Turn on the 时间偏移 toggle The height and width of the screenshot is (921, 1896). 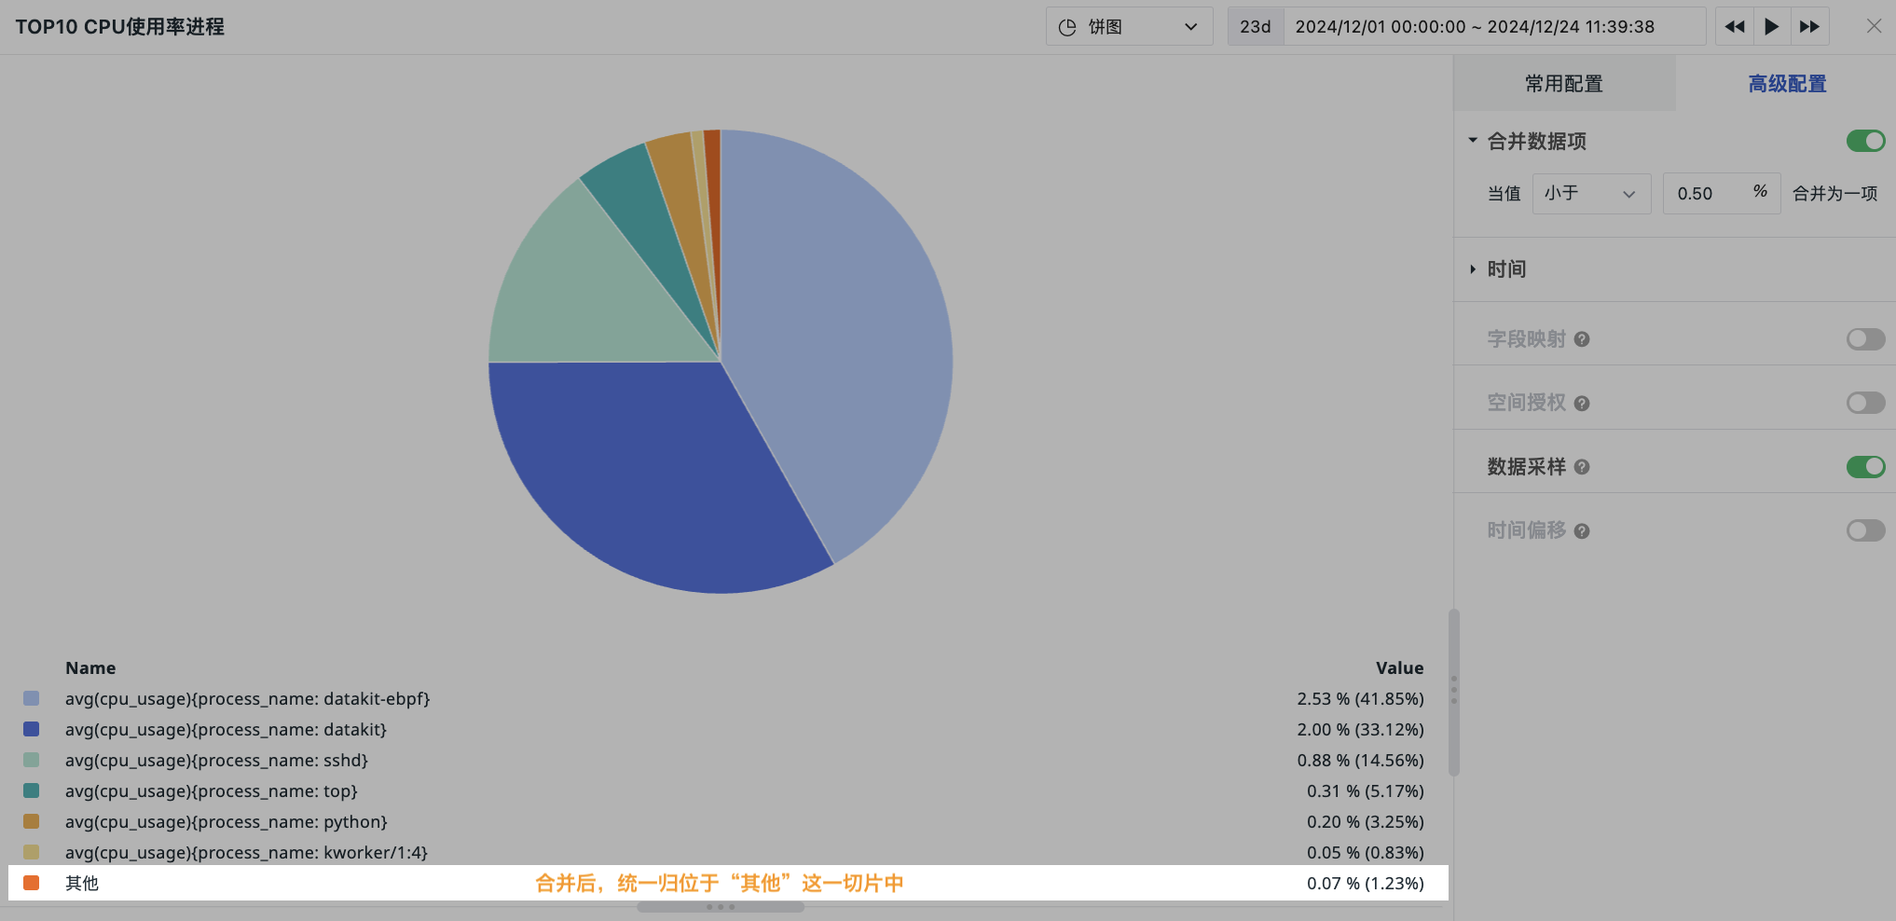coord(1865,531)
